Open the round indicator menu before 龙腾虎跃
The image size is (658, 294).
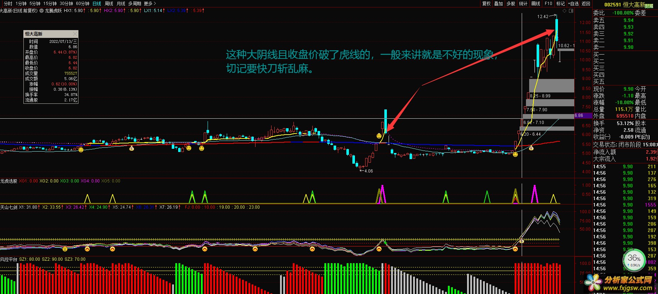[42, 11]
